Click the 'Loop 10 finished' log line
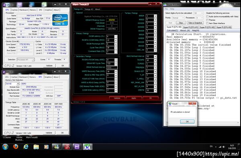The width and height of the screenshot is (241, 158). click(x=193, y=71)
